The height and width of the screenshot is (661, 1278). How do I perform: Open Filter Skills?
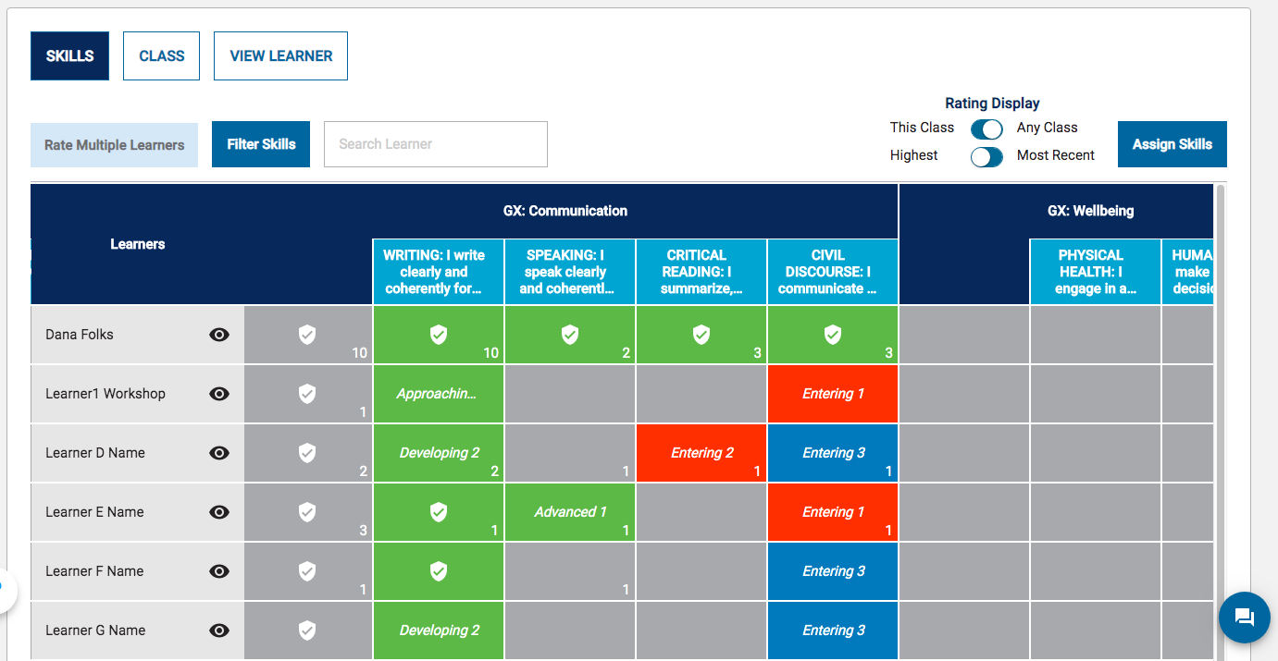tap(260, 144)
